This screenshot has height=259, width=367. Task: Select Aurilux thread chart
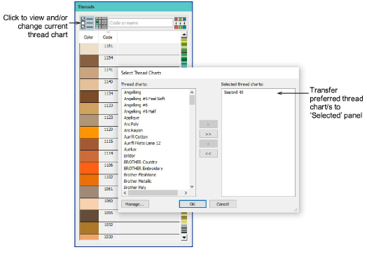(130, 149)
